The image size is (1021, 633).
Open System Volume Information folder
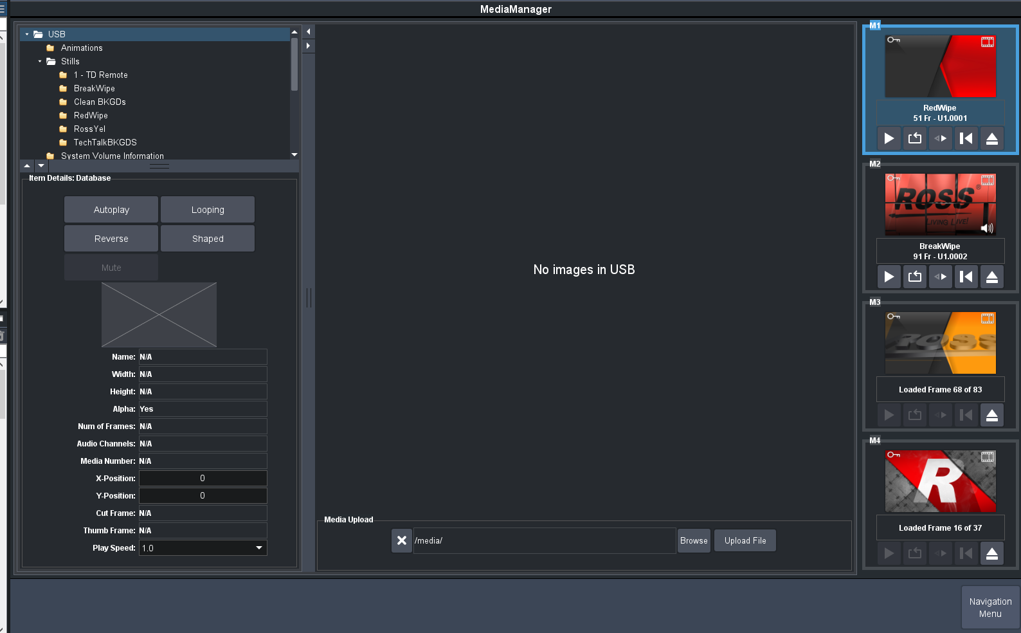point(112,156)
